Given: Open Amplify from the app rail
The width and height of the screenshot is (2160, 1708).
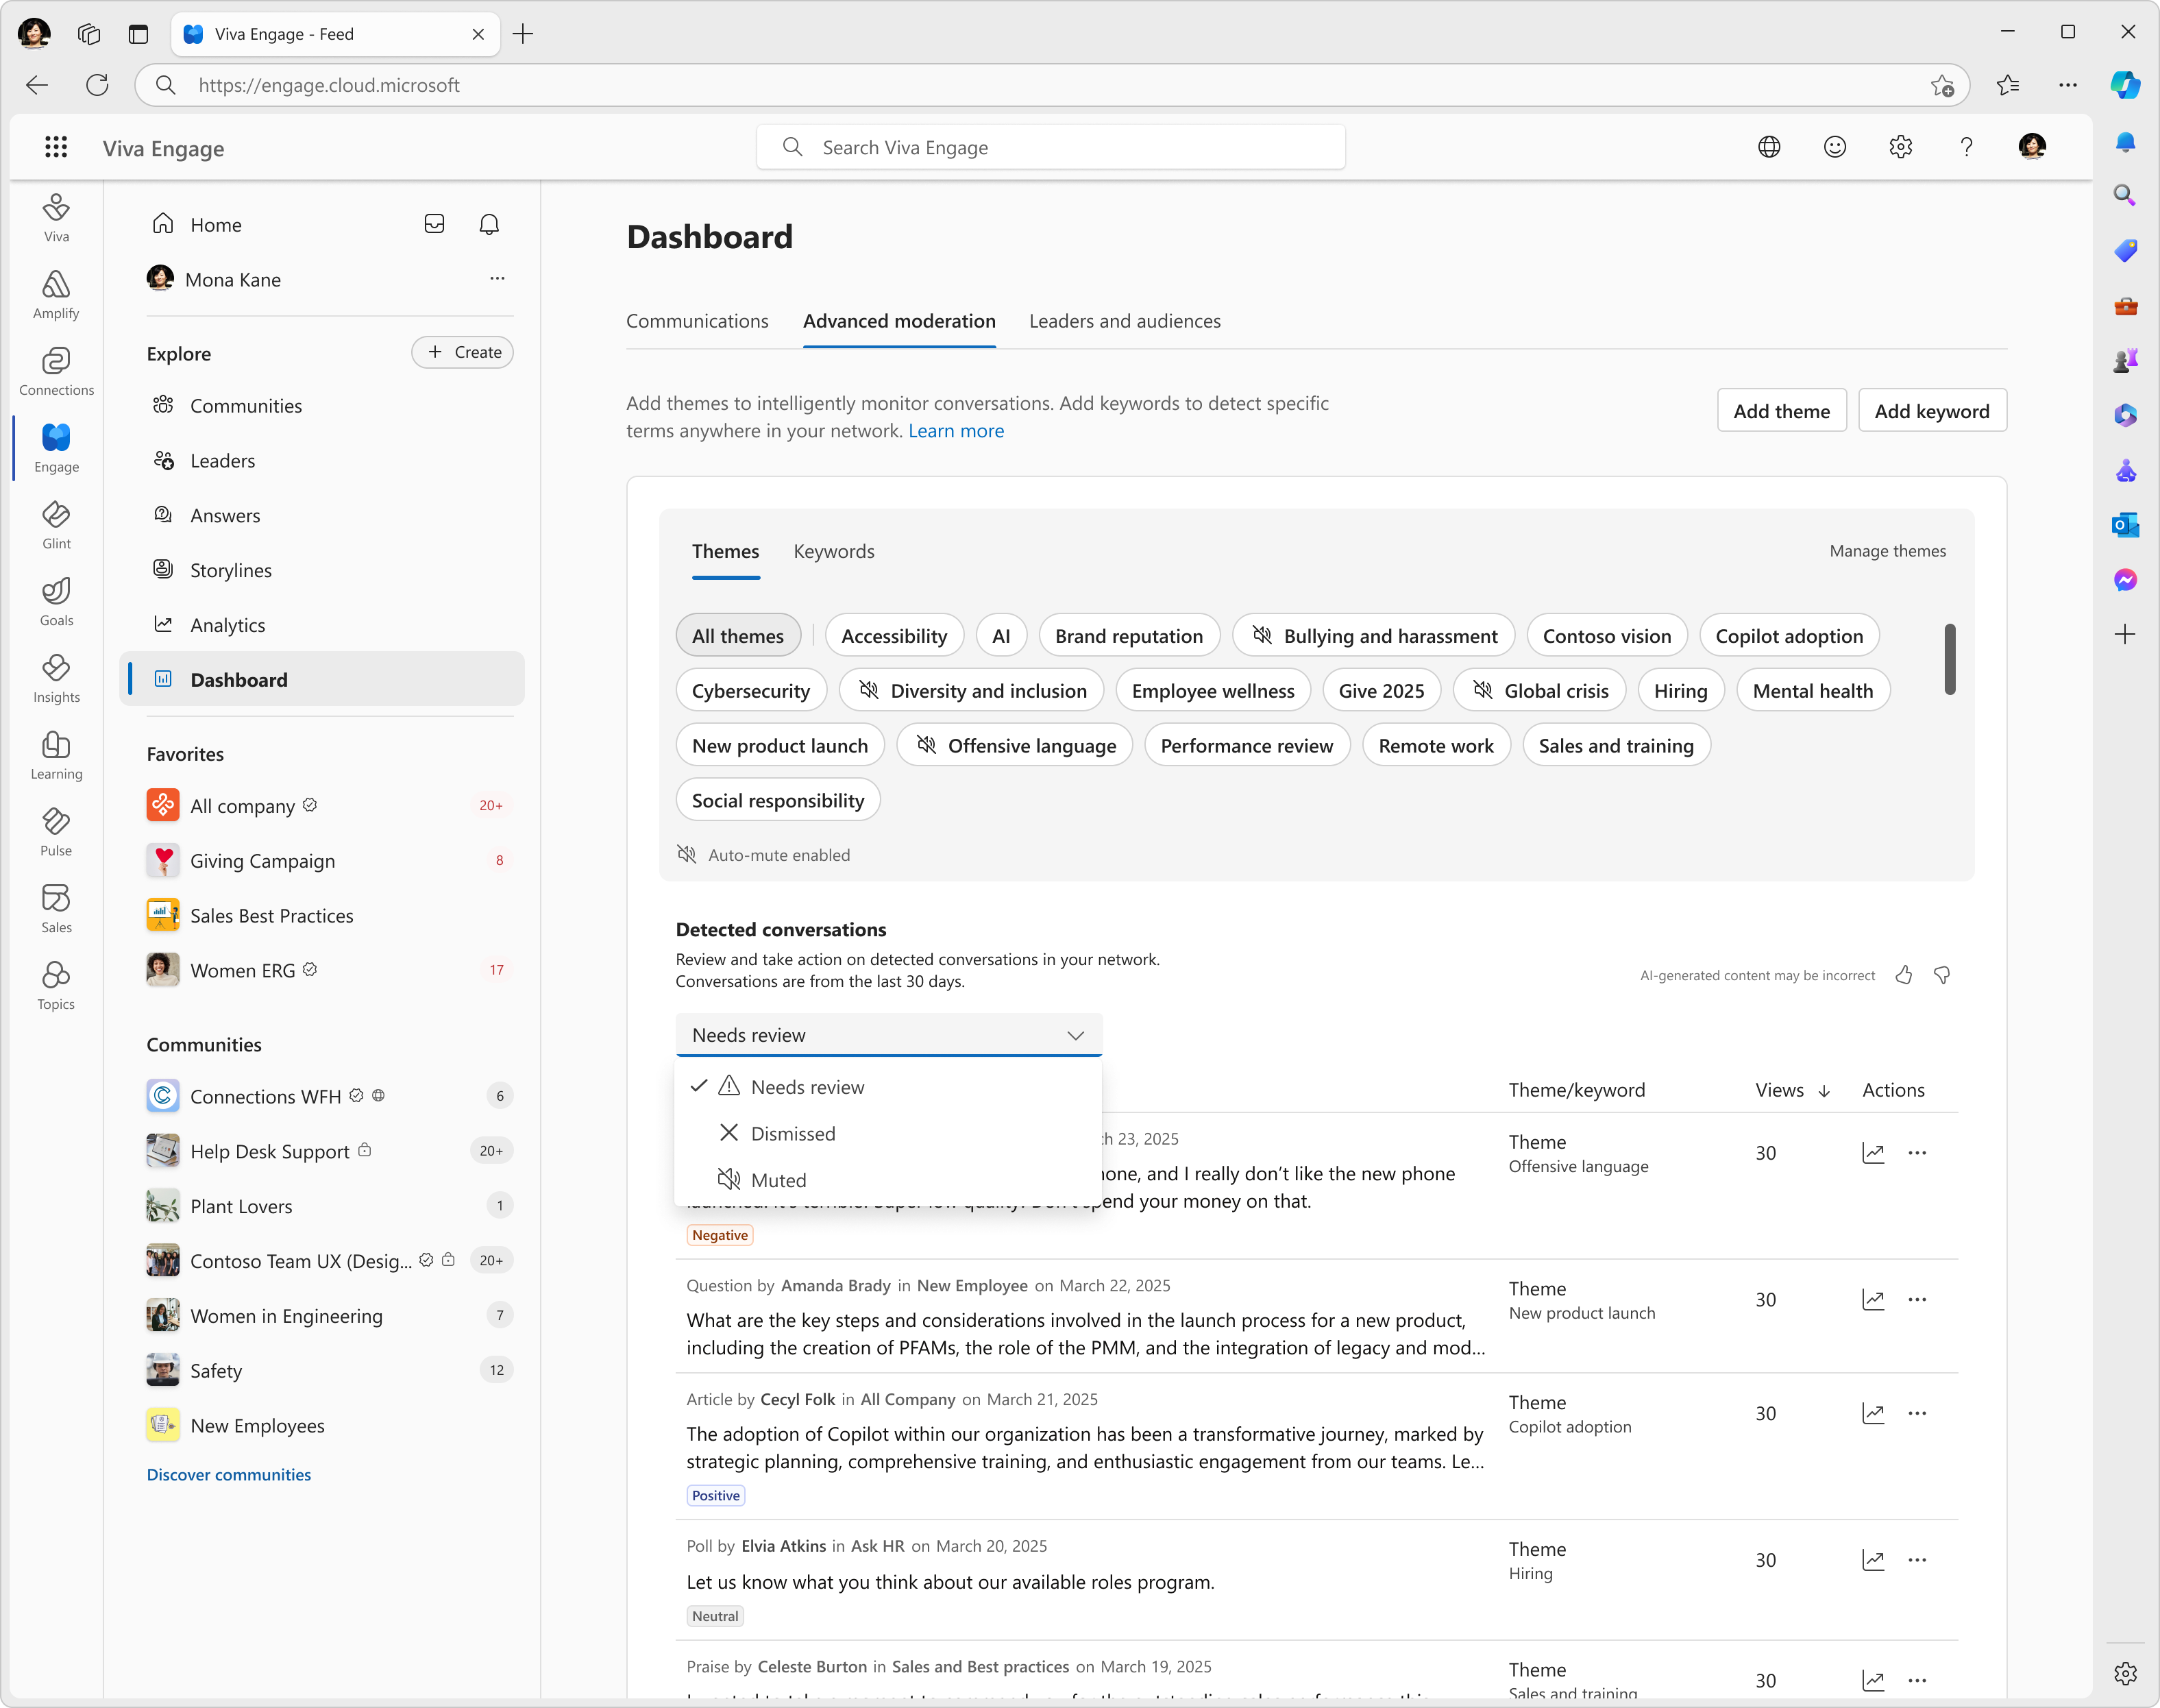Looking at the screenshot, I should pyautogui.click(x=56, y=295).
